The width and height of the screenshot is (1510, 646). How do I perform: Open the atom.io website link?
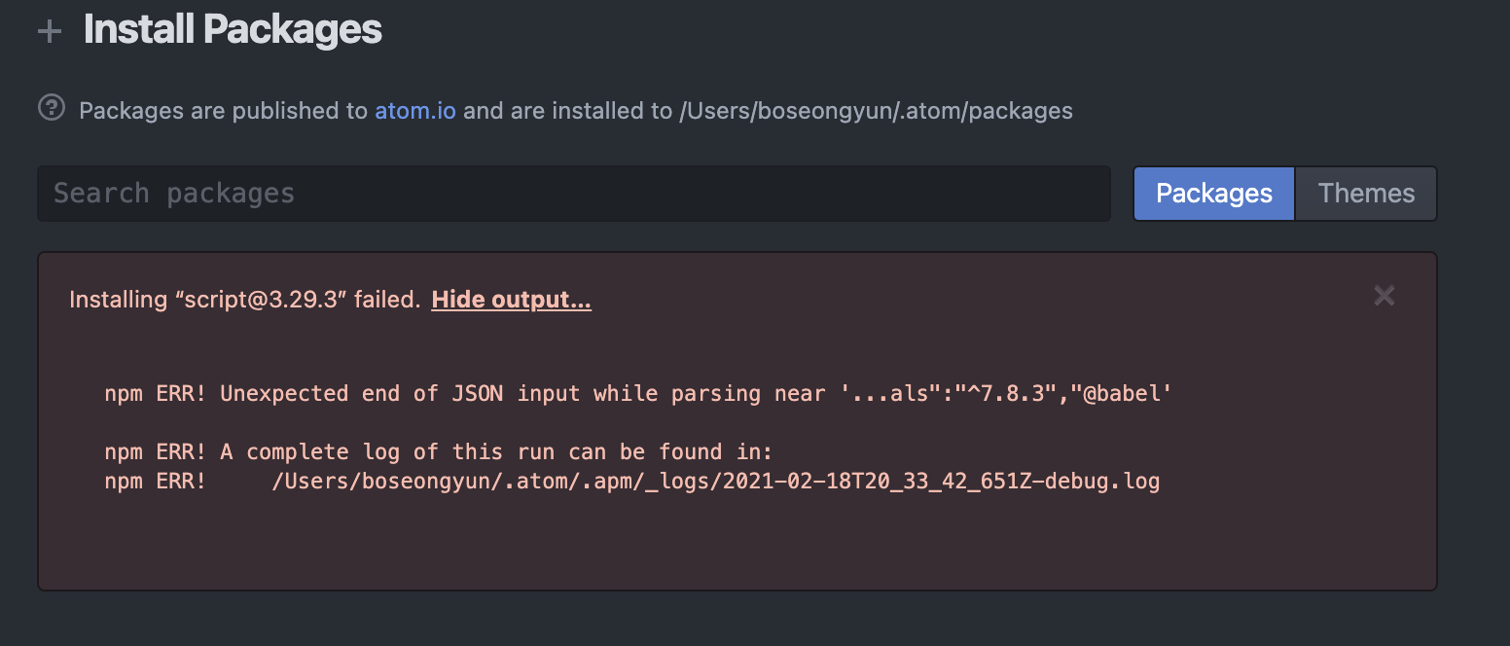point(415,110)
